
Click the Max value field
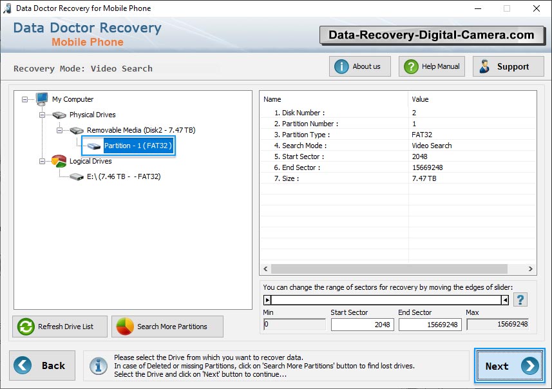tap(497, 324)
